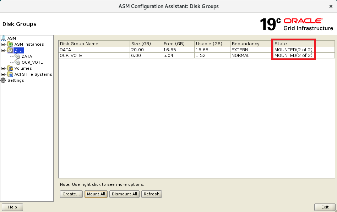The image size is (337, 212).
Task: Expand the ASM Instances tree node
Action: [3, 44]
